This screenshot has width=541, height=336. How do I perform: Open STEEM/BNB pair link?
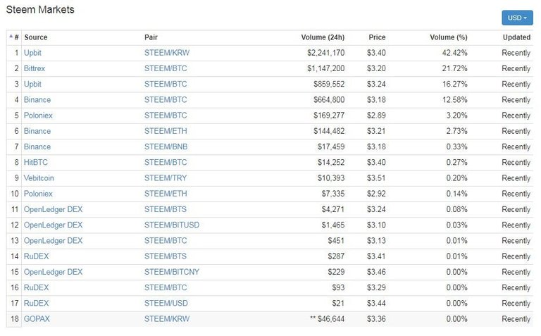click(x=166, y=147)
